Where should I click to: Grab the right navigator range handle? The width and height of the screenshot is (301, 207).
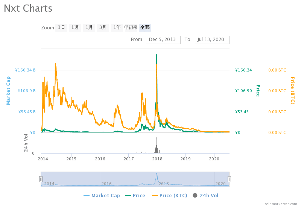point(229,179)
